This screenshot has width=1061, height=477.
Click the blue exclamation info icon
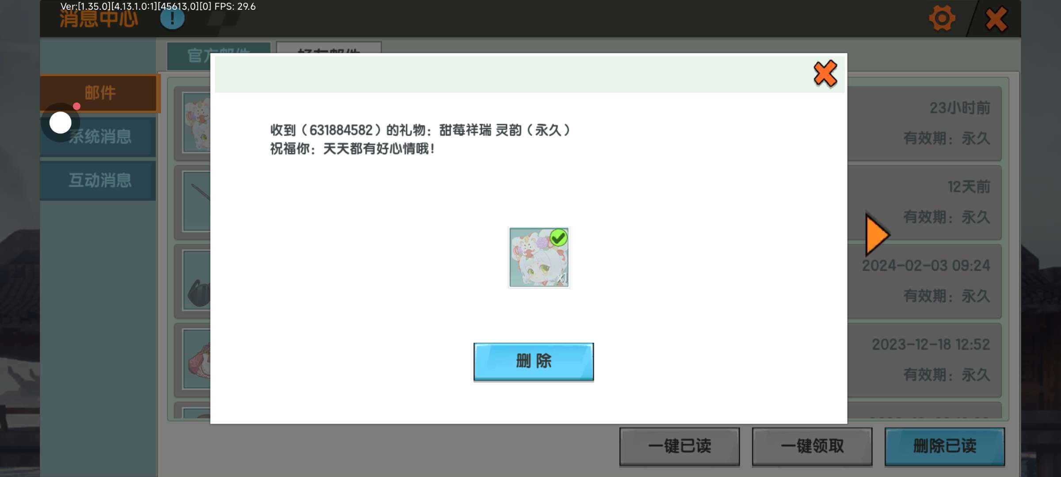(172, 19)
